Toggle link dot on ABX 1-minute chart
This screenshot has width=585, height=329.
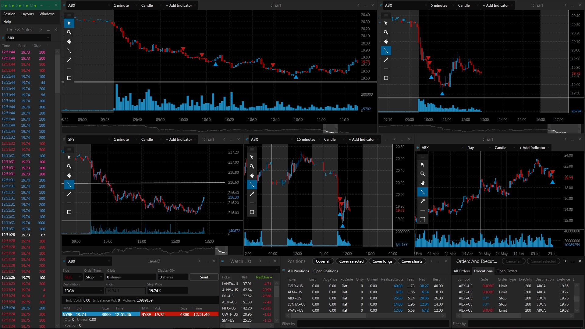tap(64, 5)
